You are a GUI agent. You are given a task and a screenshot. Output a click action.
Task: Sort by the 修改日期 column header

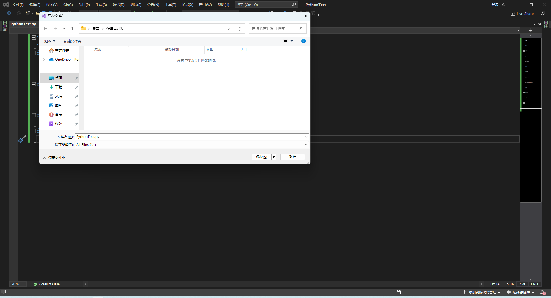[x=184, y=50]
